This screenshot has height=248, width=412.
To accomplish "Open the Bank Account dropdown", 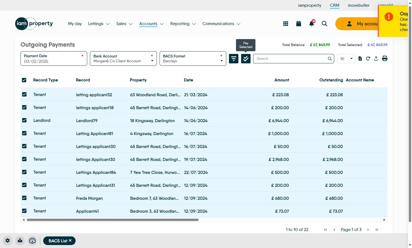I will pyautogui.click(x=123, y=58).
